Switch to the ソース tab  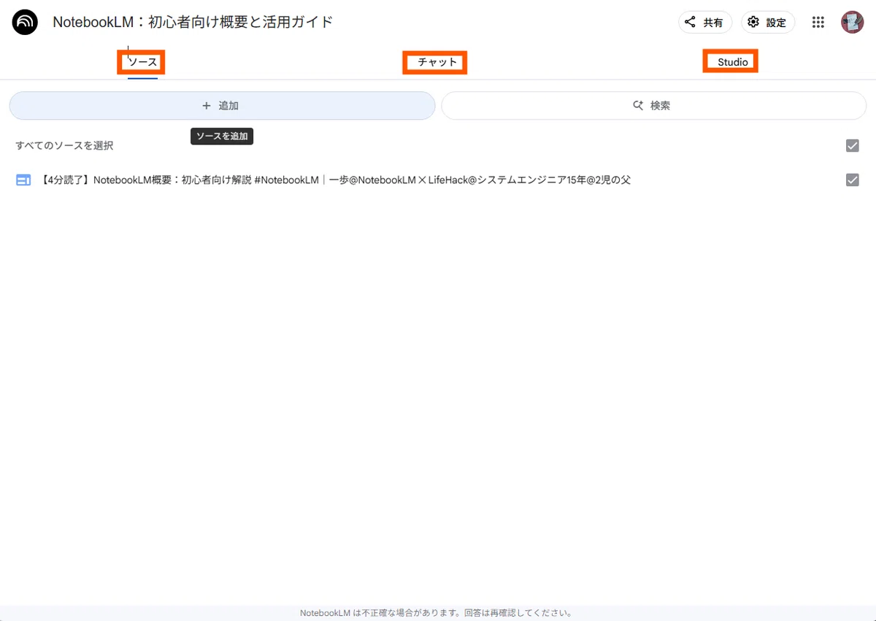tap(142, 63)
